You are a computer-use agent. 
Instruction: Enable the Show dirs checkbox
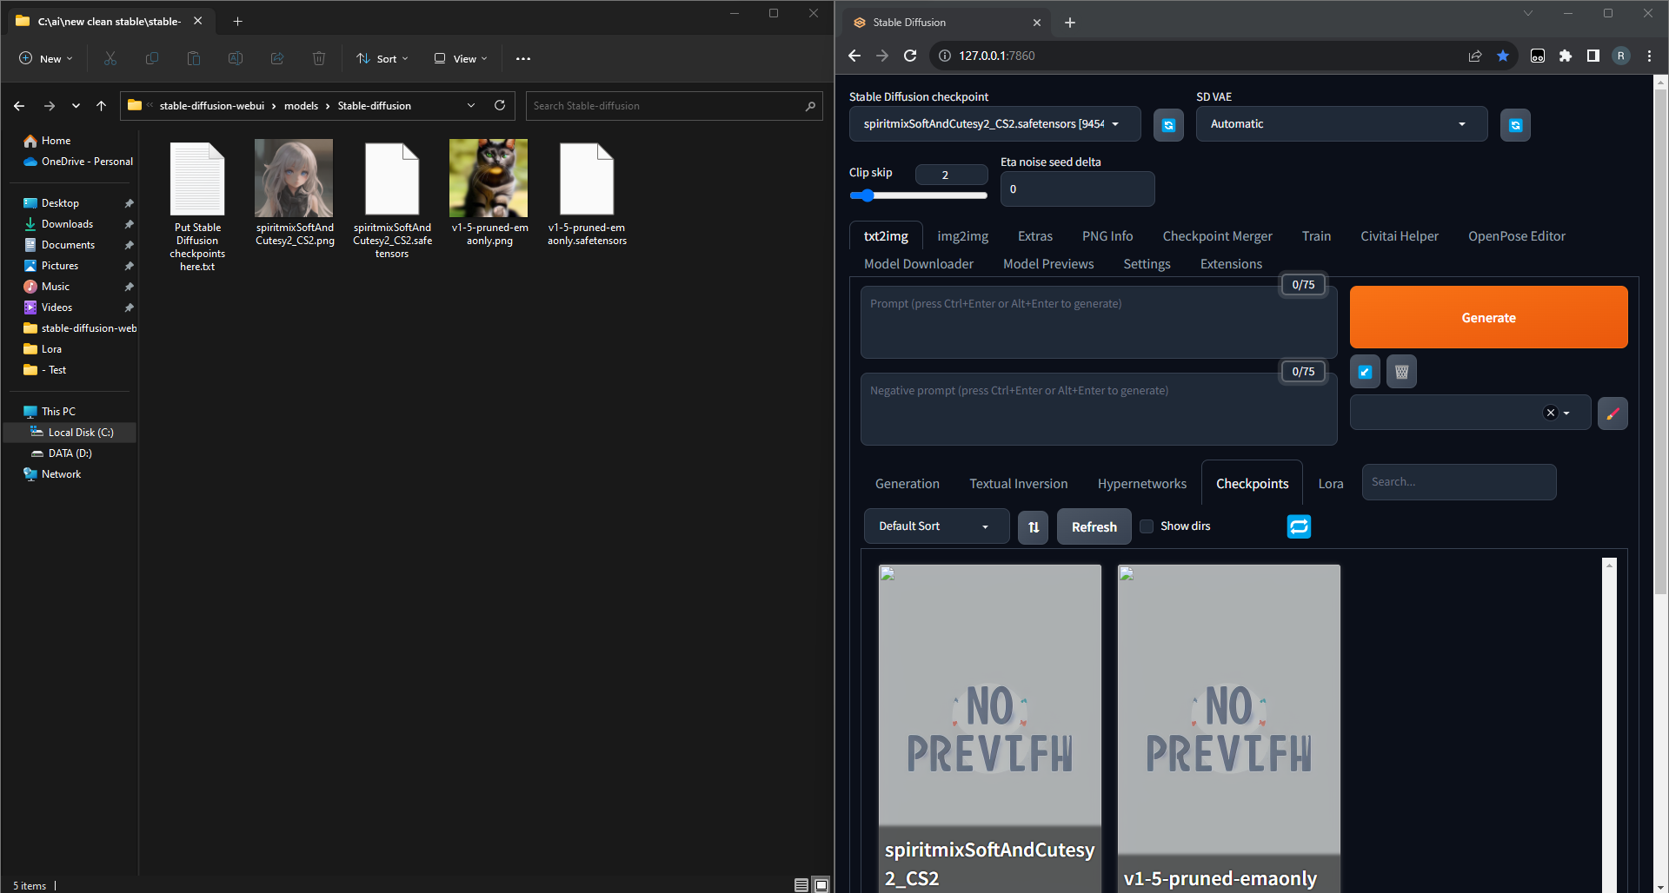pyautogui.click(x=1147, y=526)
